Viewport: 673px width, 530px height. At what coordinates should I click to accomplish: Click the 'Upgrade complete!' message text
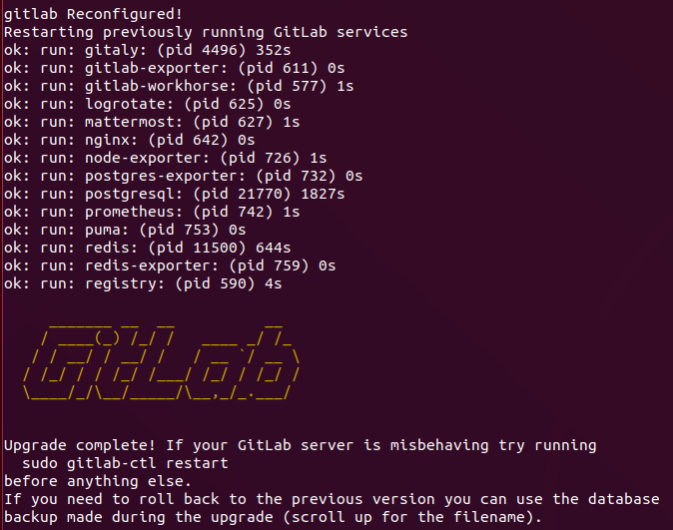pyautogui.click(x=80, y=445)
